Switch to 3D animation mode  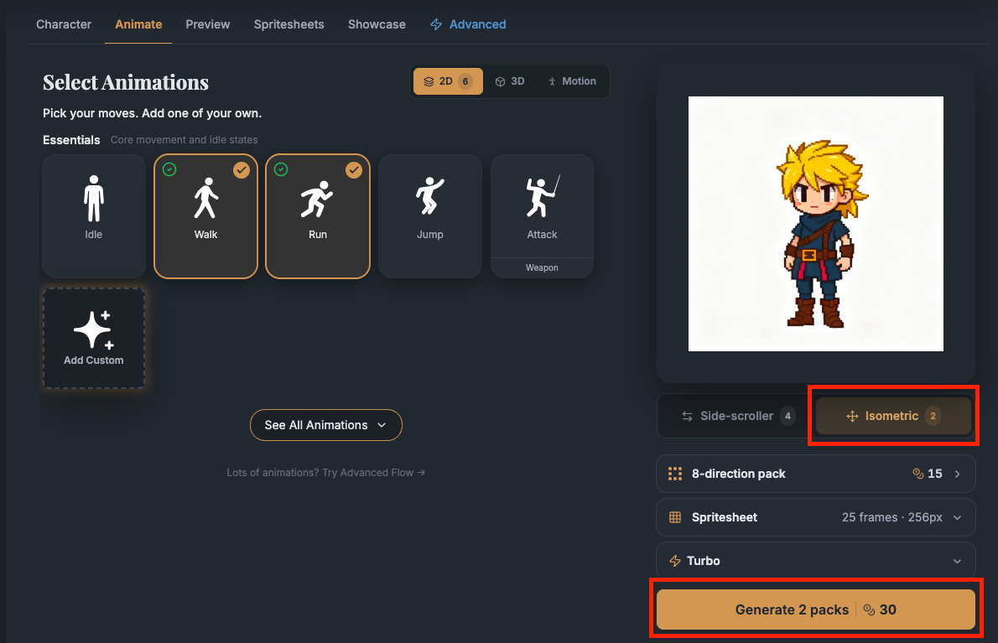pyautogui.click(x=510, y=81)
